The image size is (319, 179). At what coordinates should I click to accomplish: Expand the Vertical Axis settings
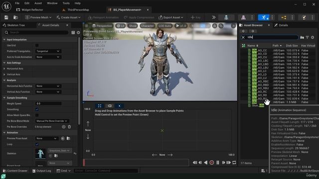4,75
